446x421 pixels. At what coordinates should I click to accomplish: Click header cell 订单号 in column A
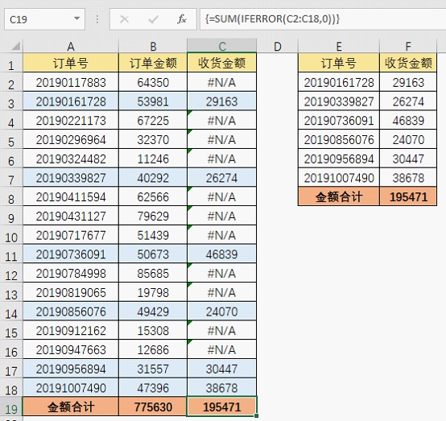click(71, 63)
